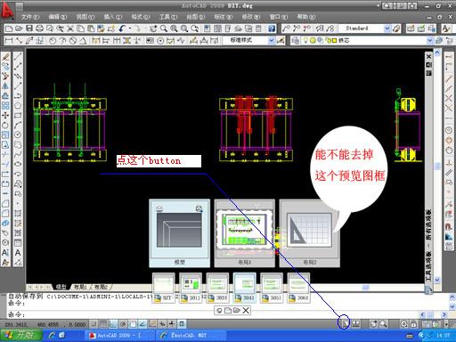Switch to the 布局2 layout tab
This screenshot has width=456, height=342.
coord(101,287)
